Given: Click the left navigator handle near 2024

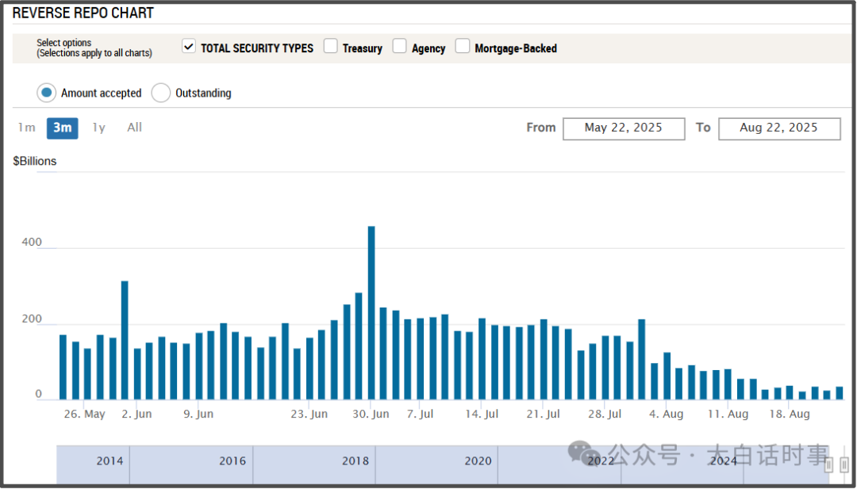Looking at the screenshot, I should (x=828, y=464).
